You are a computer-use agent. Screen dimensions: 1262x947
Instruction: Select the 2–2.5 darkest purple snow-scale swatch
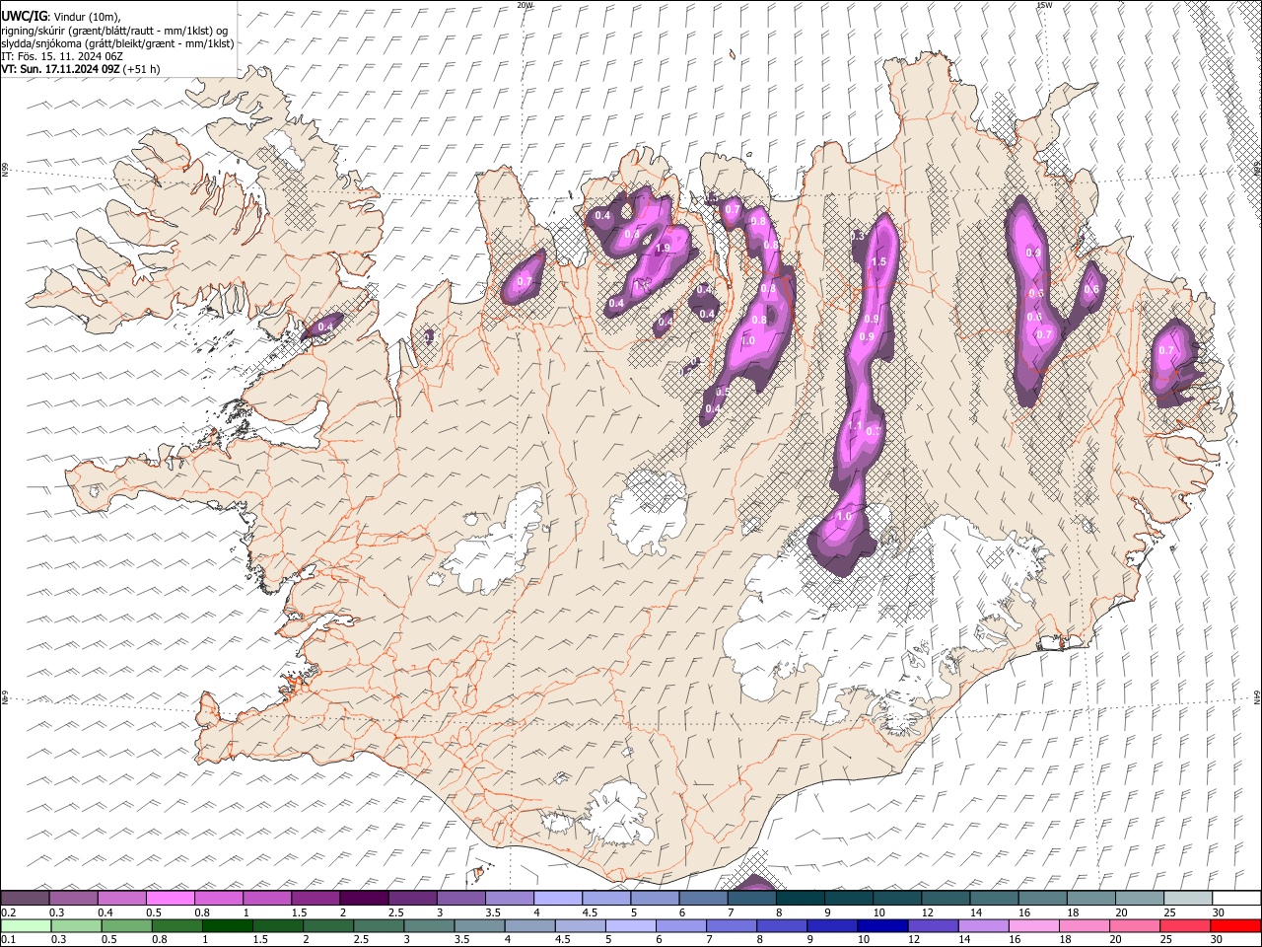(364, 898)
